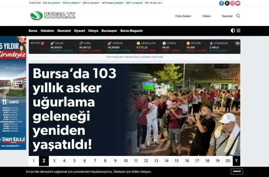Click the GBP rate in top bar

click(x=91, y=3)
